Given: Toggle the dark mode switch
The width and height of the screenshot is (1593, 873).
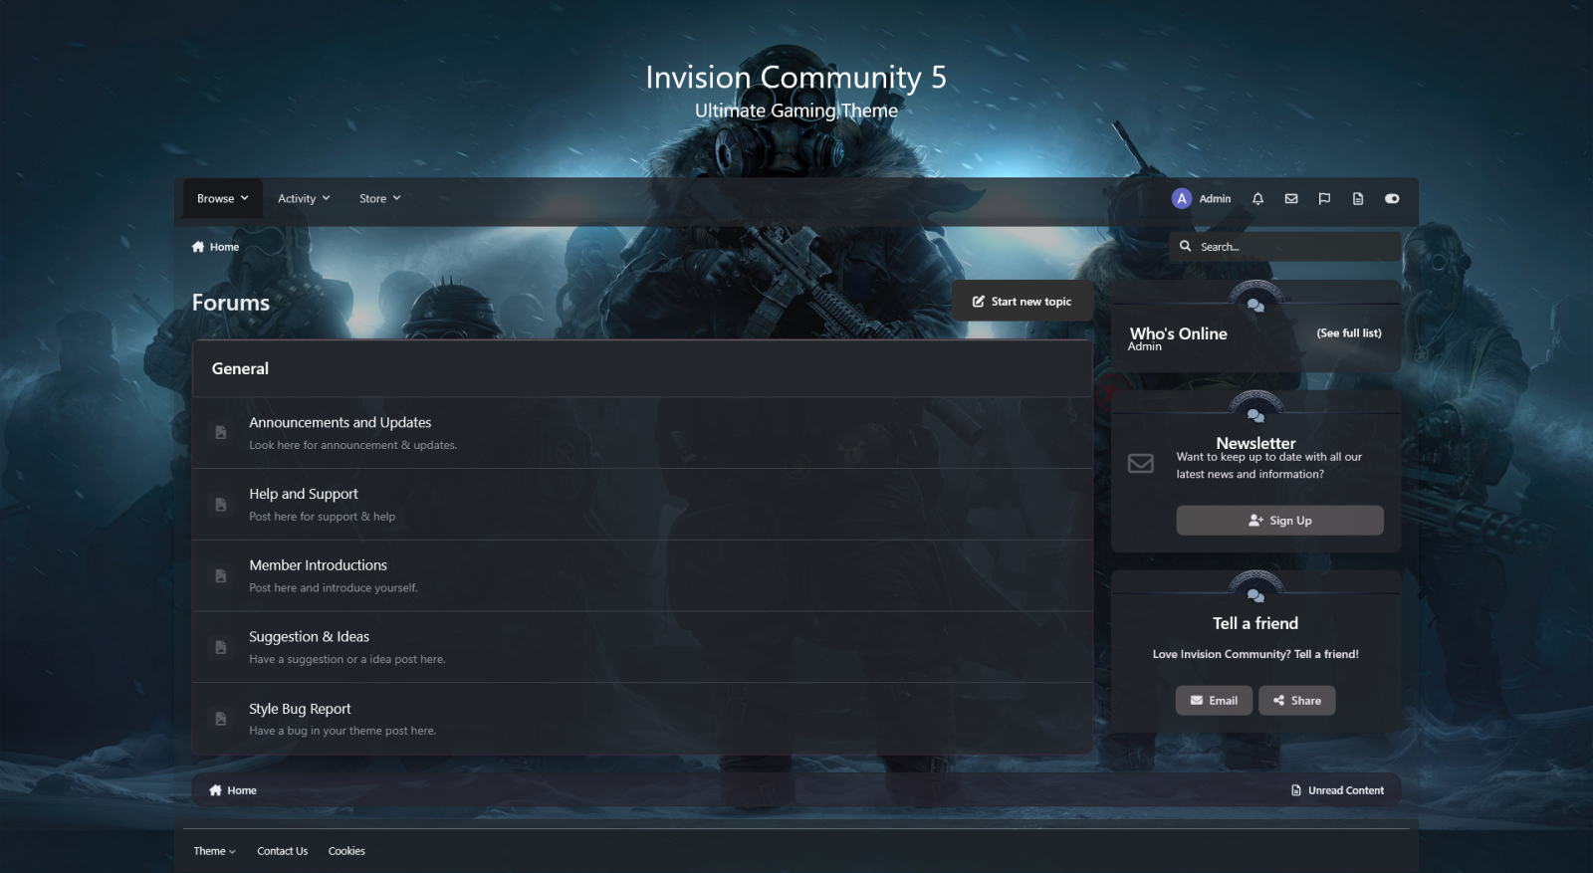Looking at the screenshot, I should [x=1392, y=199].
